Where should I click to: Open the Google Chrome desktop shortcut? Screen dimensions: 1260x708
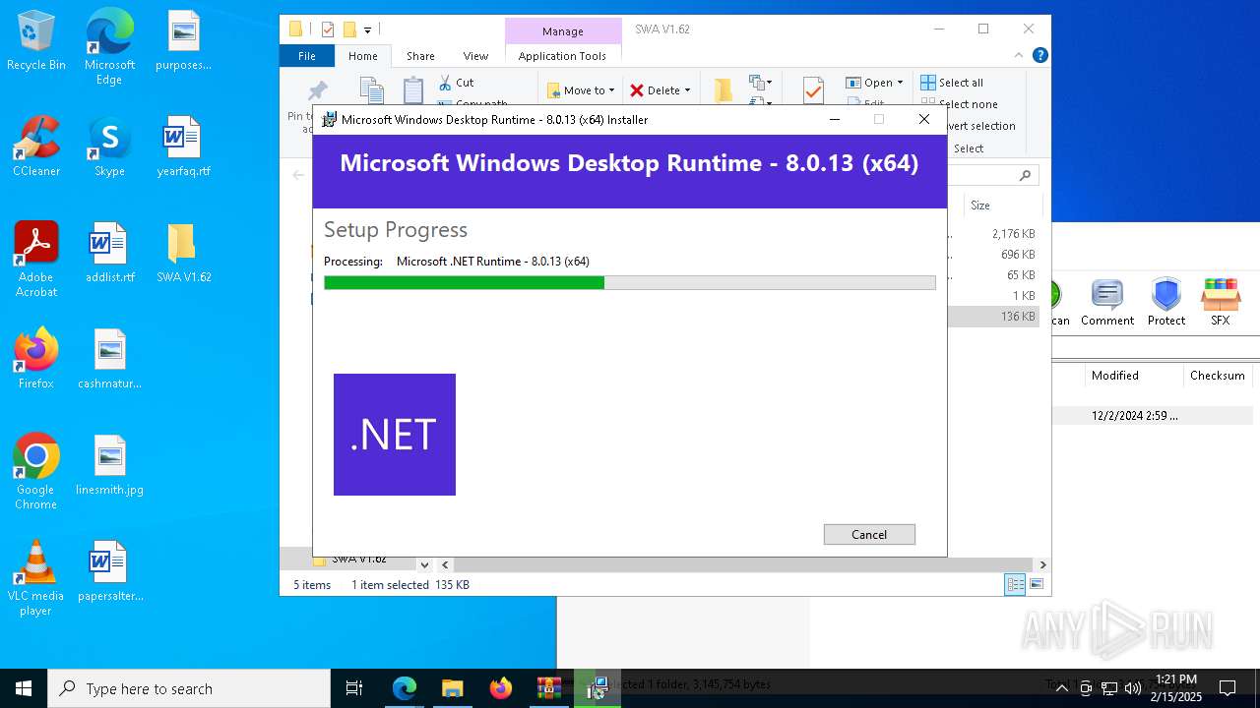pyautogui.click(x=36, y=472)
